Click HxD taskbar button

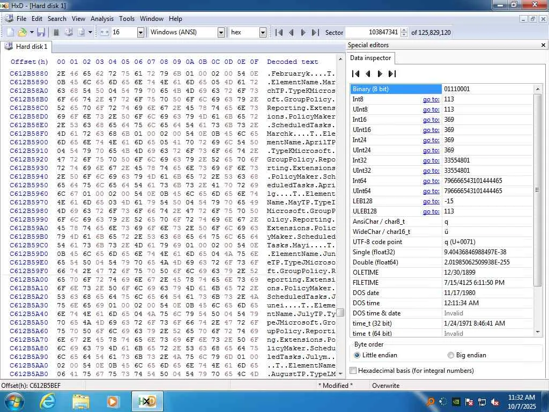tap(147, 401)
